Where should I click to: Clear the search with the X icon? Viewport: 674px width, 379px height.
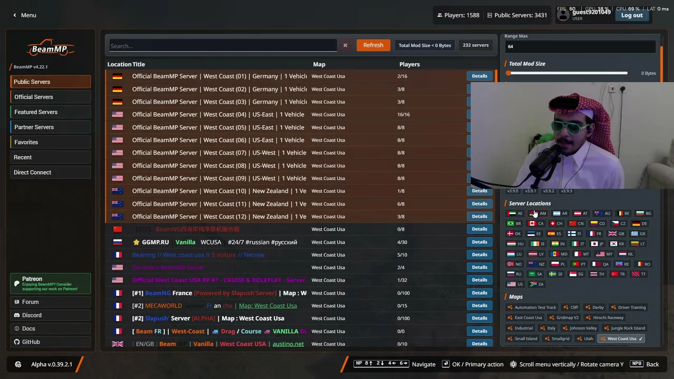tap(345, 45)
